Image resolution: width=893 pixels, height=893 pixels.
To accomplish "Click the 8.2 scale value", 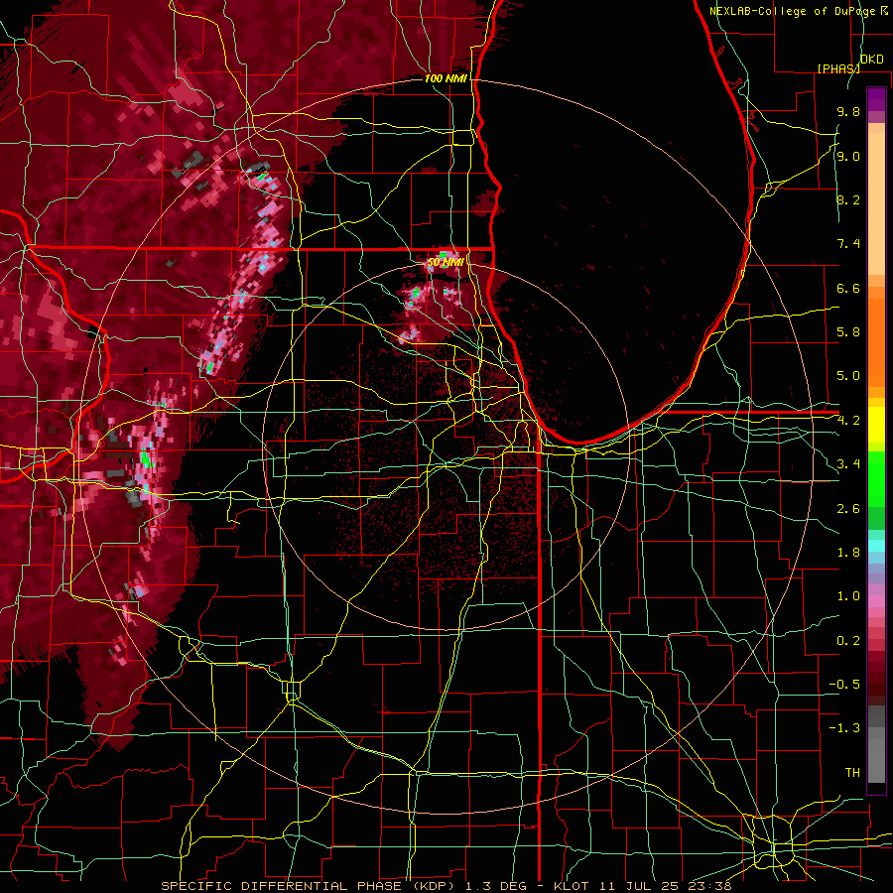I will pos(848,199).
